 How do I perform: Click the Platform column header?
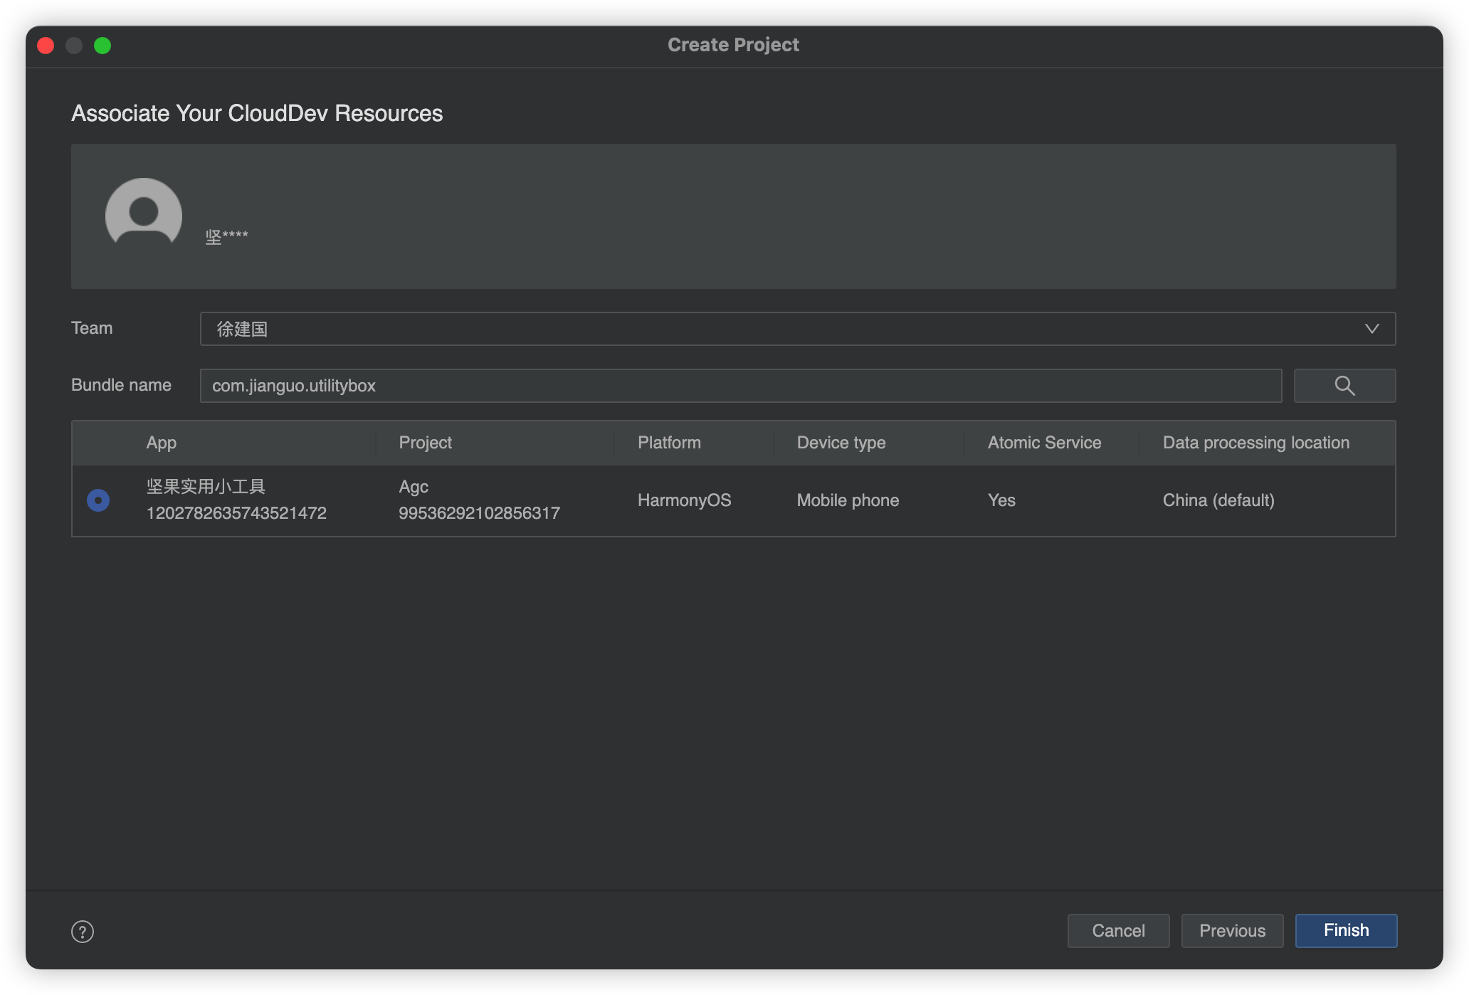pos(668,442)
